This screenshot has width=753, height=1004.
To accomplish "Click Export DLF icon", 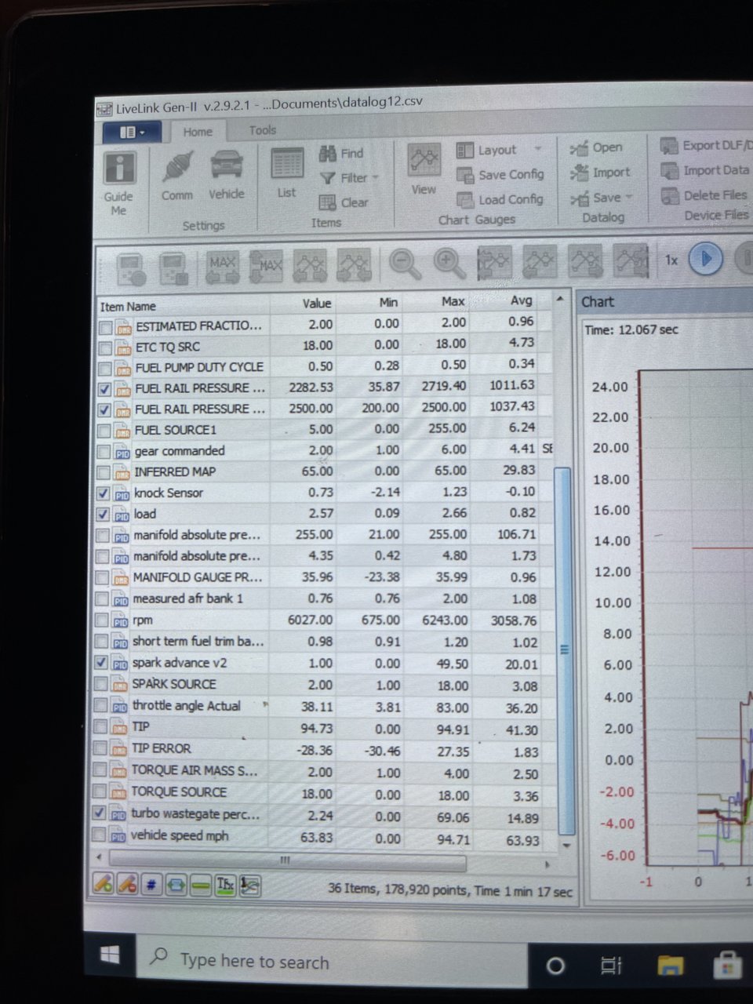I will coord(668,146).
